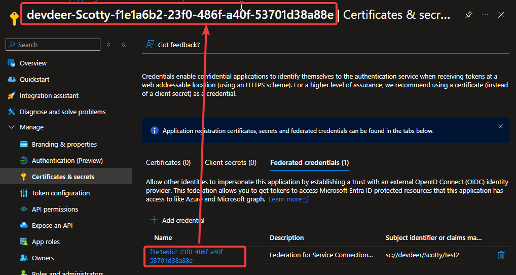Click the Expose an API cloud icon
516x275 pixels.
click(24, 225)
